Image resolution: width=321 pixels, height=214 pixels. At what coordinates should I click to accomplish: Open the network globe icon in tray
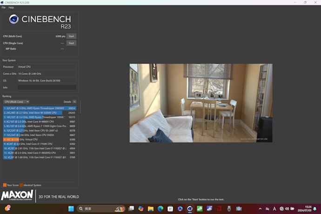281,209
